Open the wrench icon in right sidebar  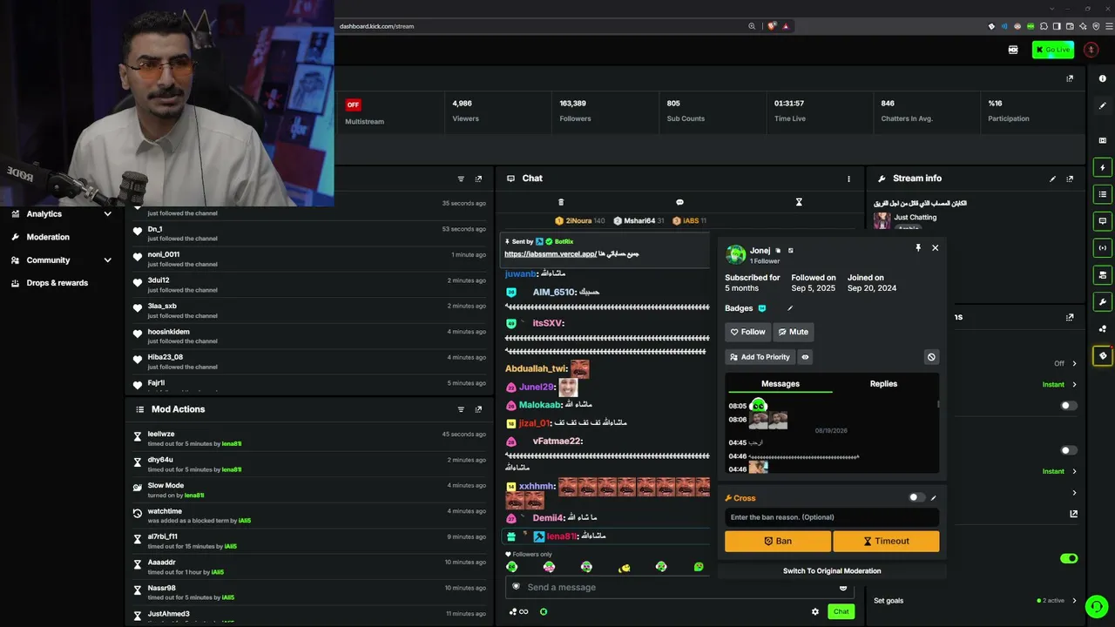pos(1103,302)
